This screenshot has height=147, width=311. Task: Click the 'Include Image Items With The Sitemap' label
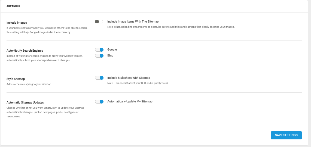133,21
